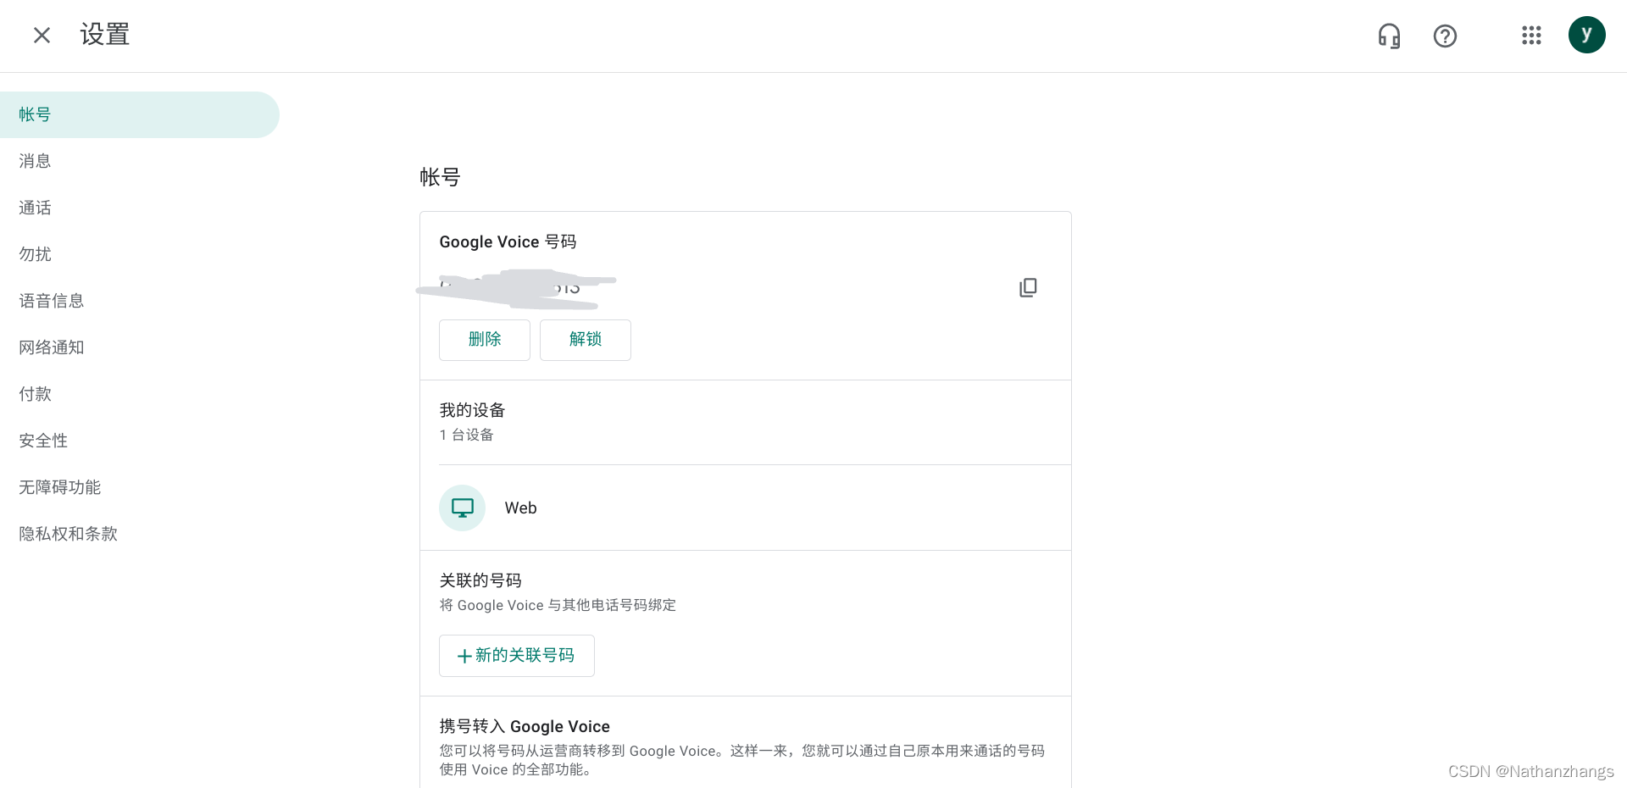The height and width of the screenshot is (788, 1627).
Task: Open the account avatar labeled y
Action: point(1586,35)
